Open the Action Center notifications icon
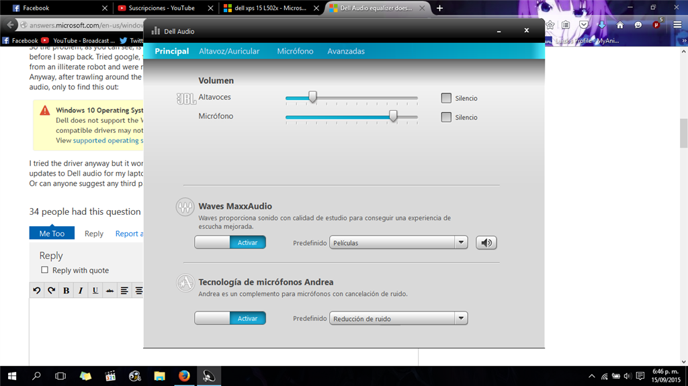Screen dimensions: 688x386 (640, 376)
